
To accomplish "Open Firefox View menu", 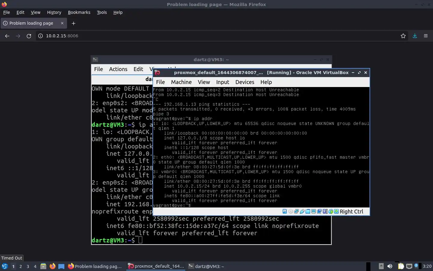I will click(35, 12).
